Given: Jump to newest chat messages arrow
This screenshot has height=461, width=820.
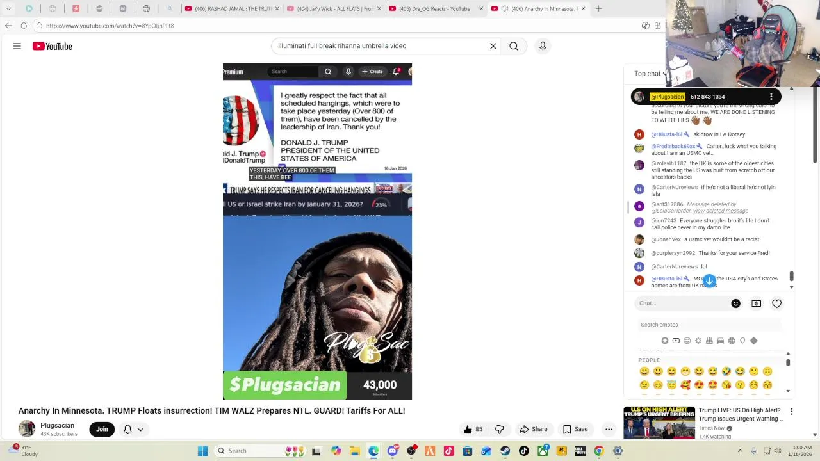Looking at the screenshot, I should (709, 281).
